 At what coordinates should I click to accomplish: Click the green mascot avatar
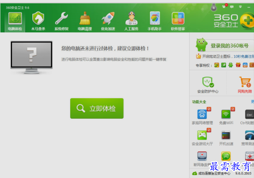(x=201, y=44)
